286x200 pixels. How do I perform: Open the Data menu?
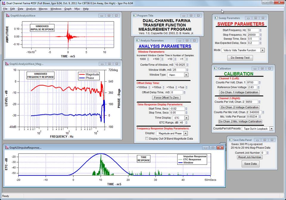tap(21, 9)
